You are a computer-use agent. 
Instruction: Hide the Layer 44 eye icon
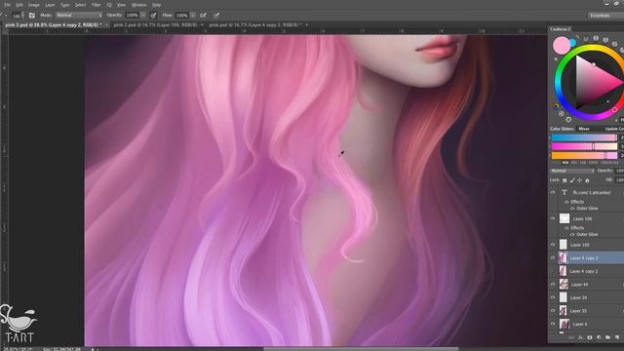[553, 284]
